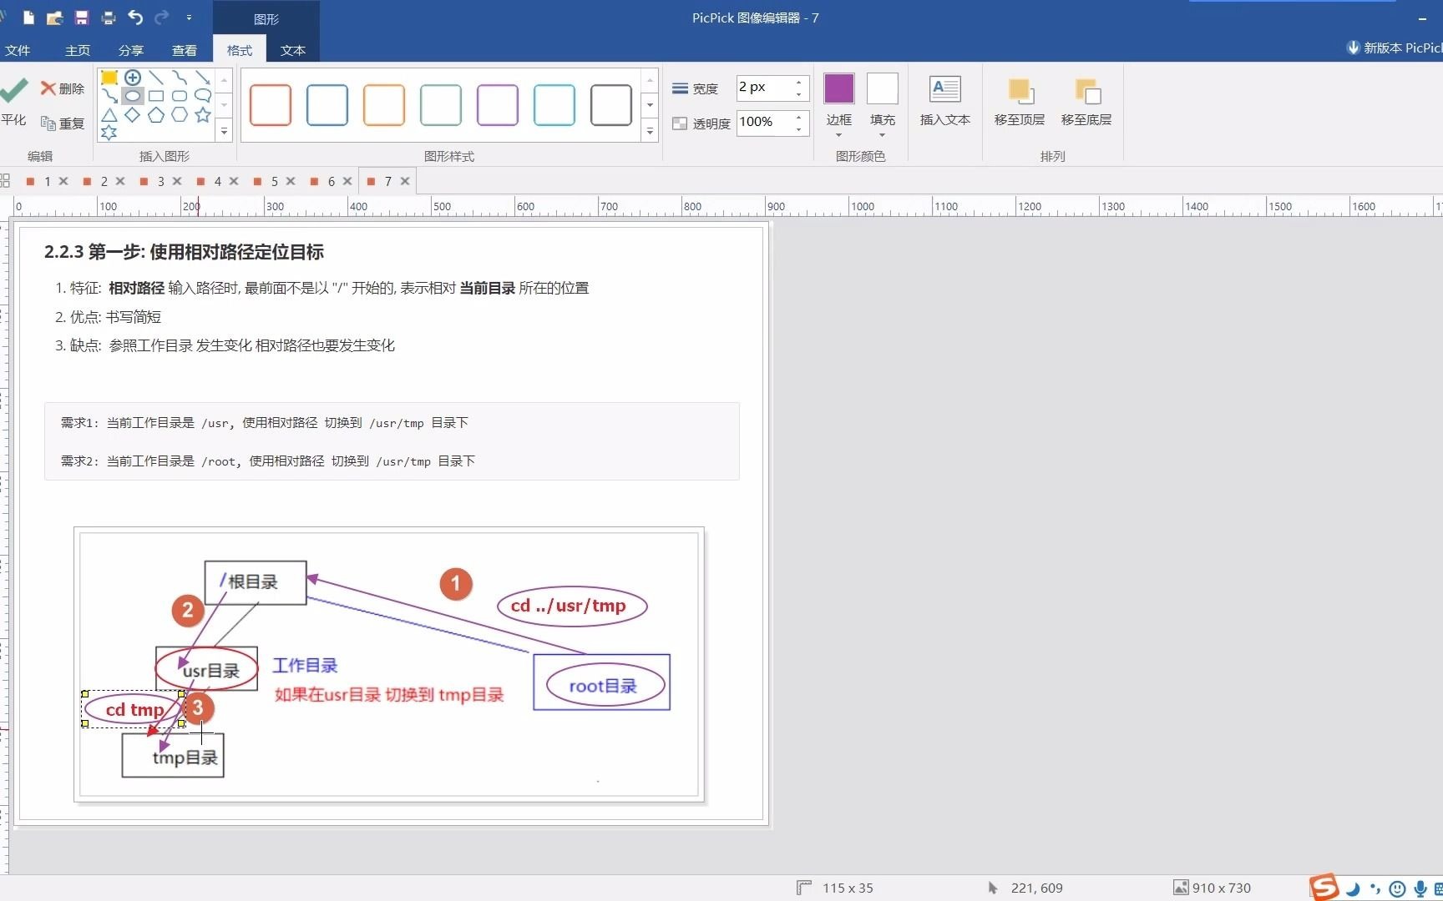The width and height of the screenshot is (1443, 901).
Task: Move the shapes gallery down one row
Action: click(224, 105)
